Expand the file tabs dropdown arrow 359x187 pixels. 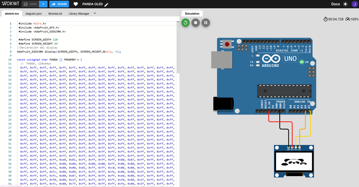click(x=95, y=13)
